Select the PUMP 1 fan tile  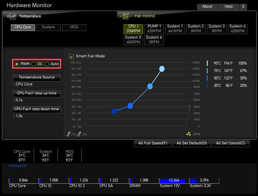(x=154, y=29)
